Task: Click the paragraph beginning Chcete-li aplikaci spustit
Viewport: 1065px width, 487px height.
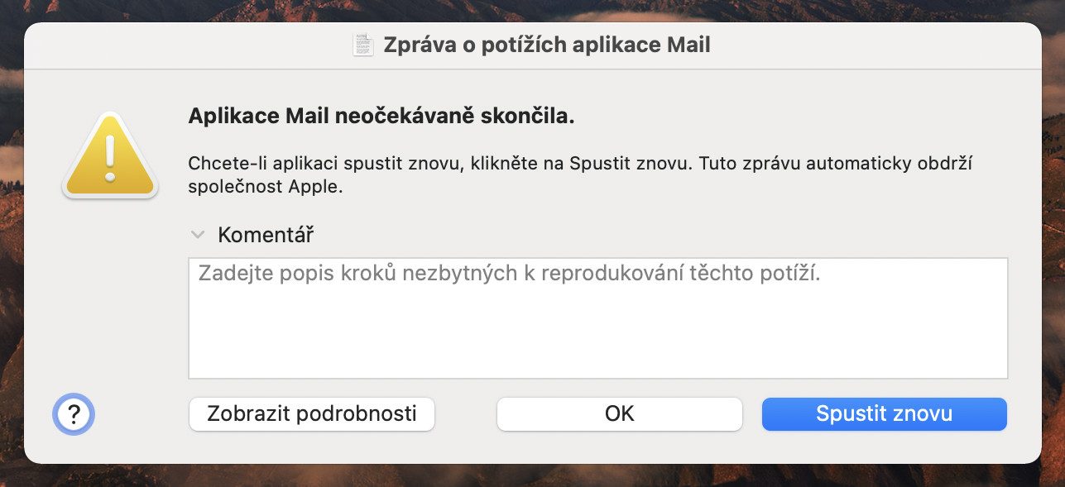Action: click(580, 174)
